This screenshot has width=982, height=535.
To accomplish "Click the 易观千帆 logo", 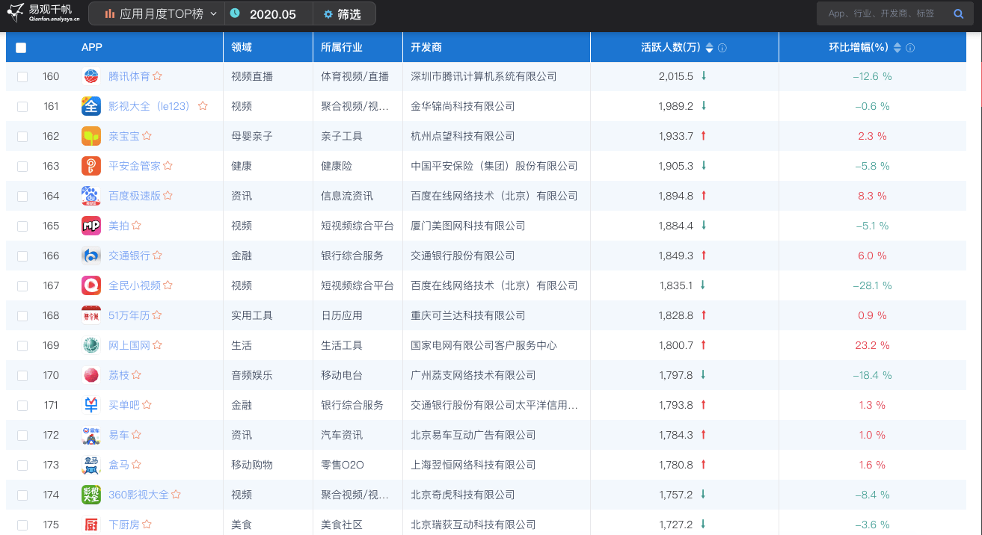I will [40, 13].
